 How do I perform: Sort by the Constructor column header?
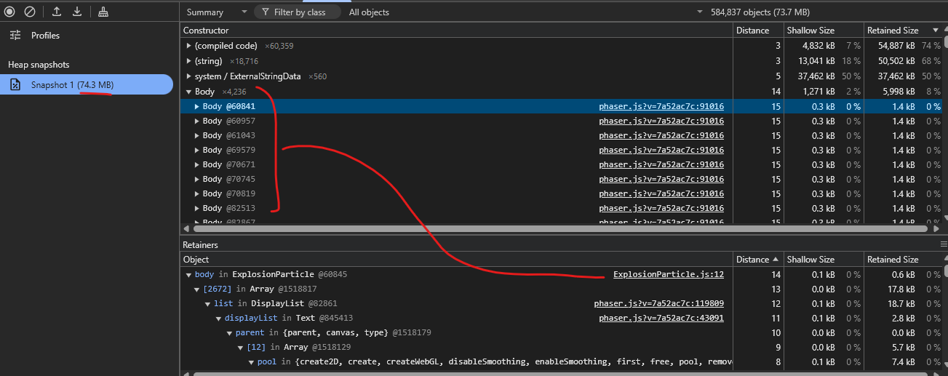[x=456, y=31]
